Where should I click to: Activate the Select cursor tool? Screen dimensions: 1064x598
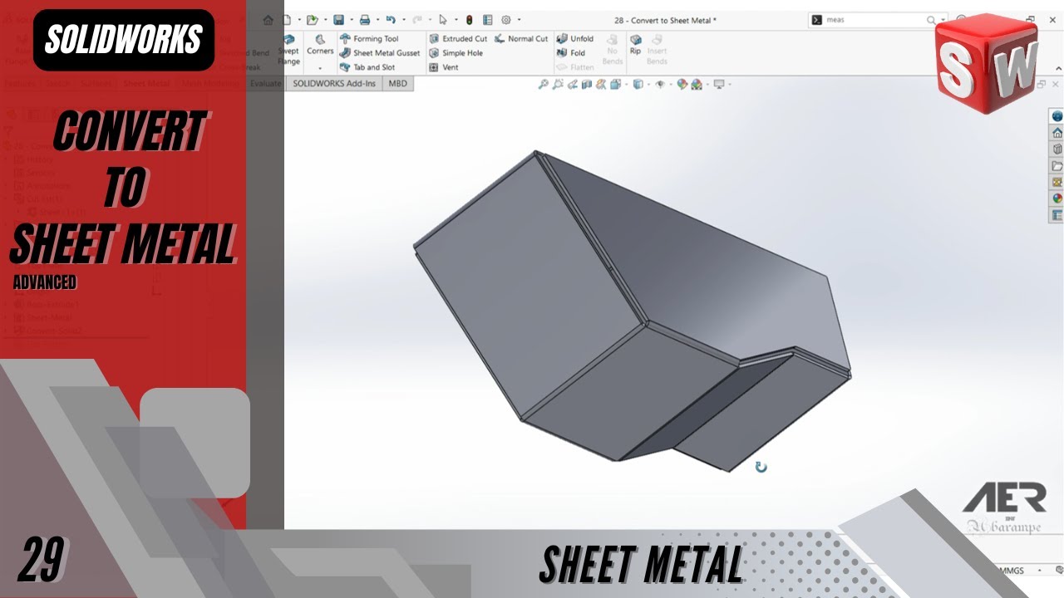(443, 20)
